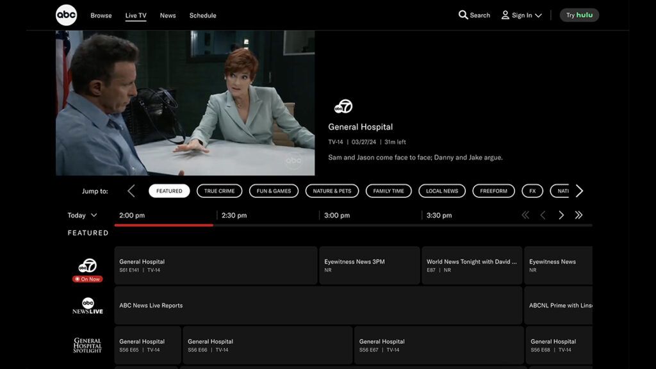
Task: Click the Sign In user icon
Action: [x=505, y=15]
